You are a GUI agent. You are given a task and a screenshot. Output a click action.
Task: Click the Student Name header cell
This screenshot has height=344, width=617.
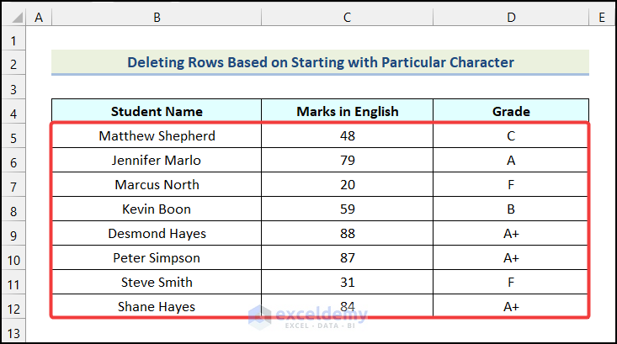tap(157, 111)
